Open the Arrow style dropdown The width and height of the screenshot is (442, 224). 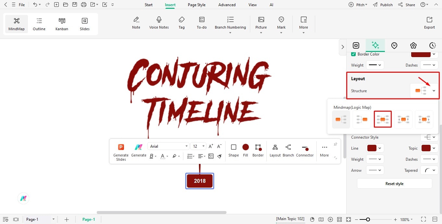pyautogui.click(x=375, y=170)
